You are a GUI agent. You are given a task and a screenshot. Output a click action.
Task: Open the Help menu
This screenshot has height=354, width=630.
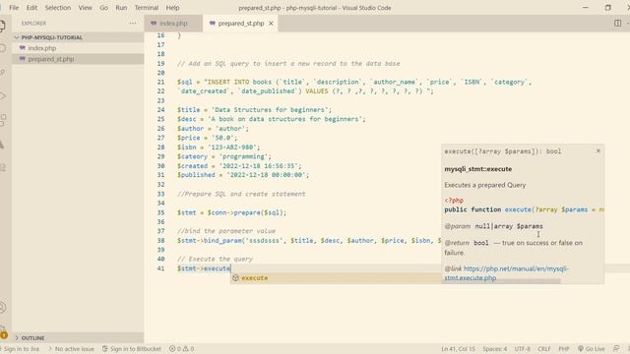pyautogui.click(x=173, y=8)
